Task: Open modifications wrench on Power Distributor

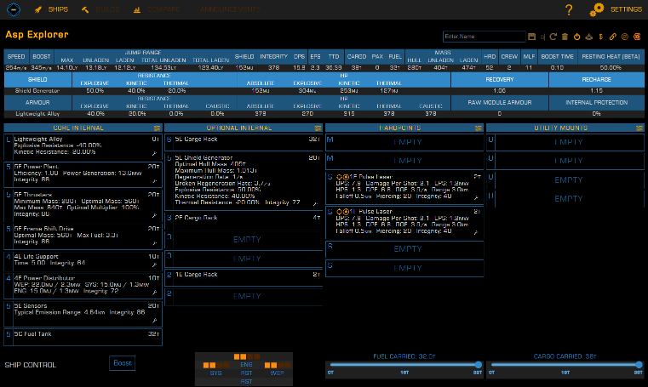Action: tap(155, 293)
